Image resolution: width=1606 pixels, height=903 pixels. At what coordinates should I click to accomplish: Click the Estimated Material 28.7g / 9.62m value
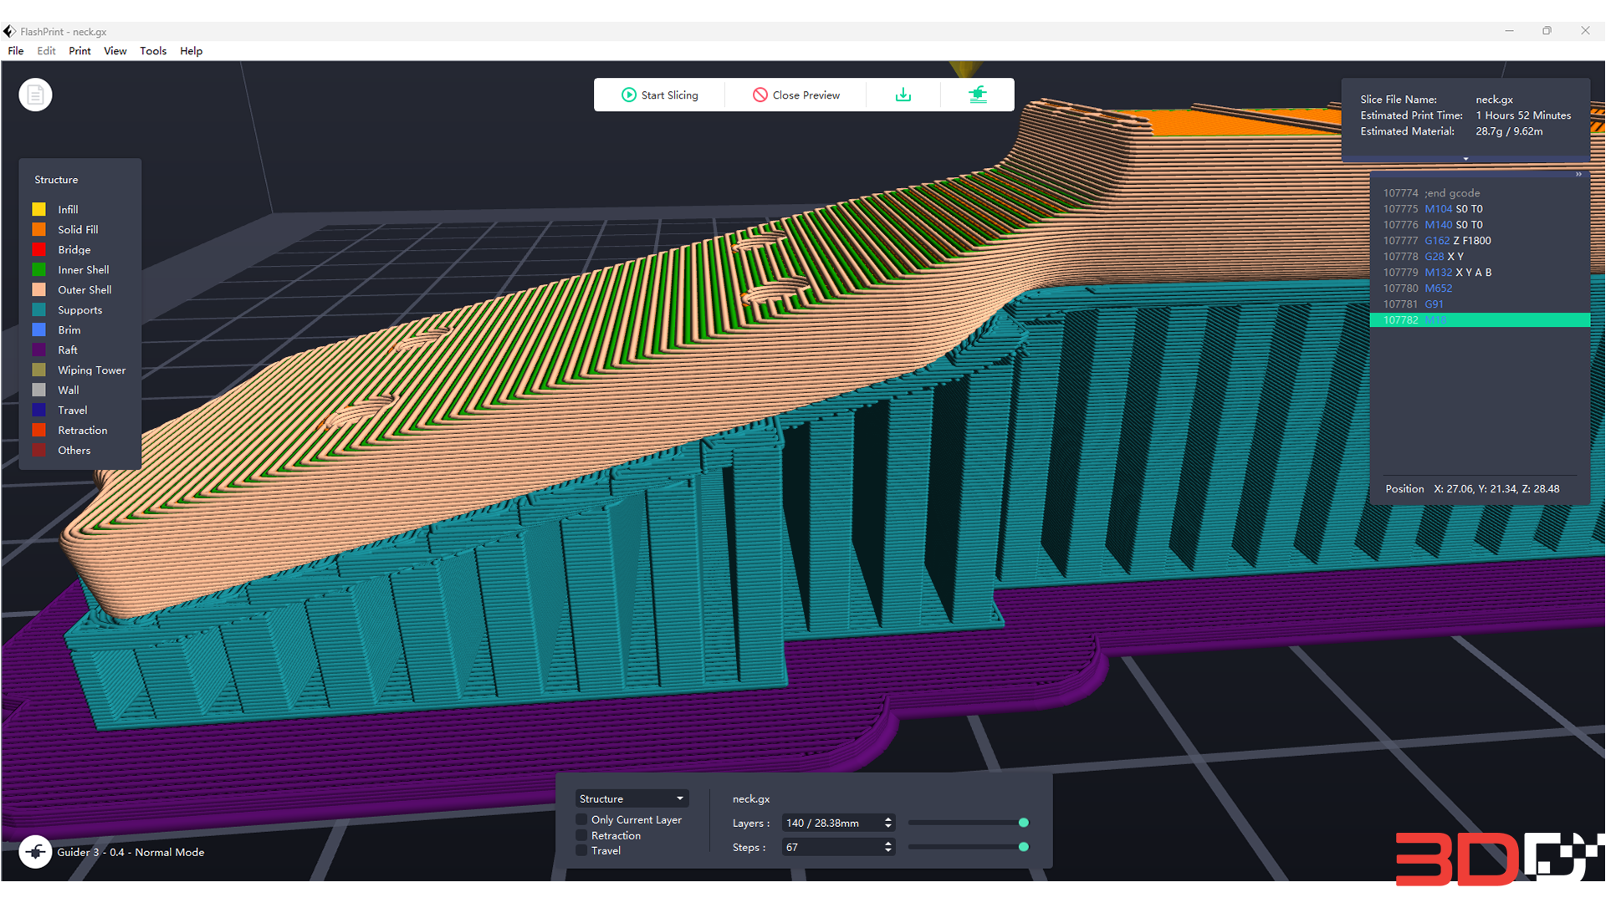(x=1509, y=131)
